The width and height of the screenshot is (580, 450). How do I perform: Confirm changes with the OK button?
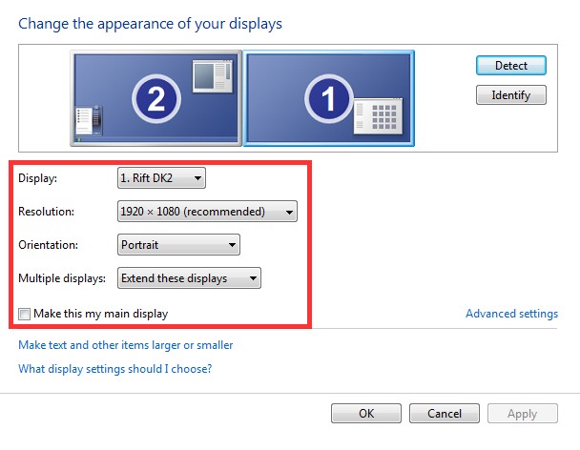pos(366,414)
